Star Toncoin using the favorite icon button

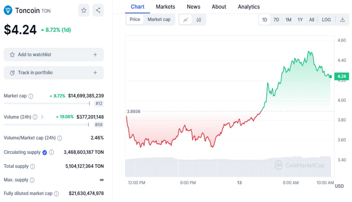(x=84, y=10)
